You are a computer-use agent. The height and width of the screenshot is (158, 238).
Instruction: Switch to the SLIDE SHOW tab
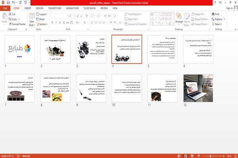tap(90, 8)
